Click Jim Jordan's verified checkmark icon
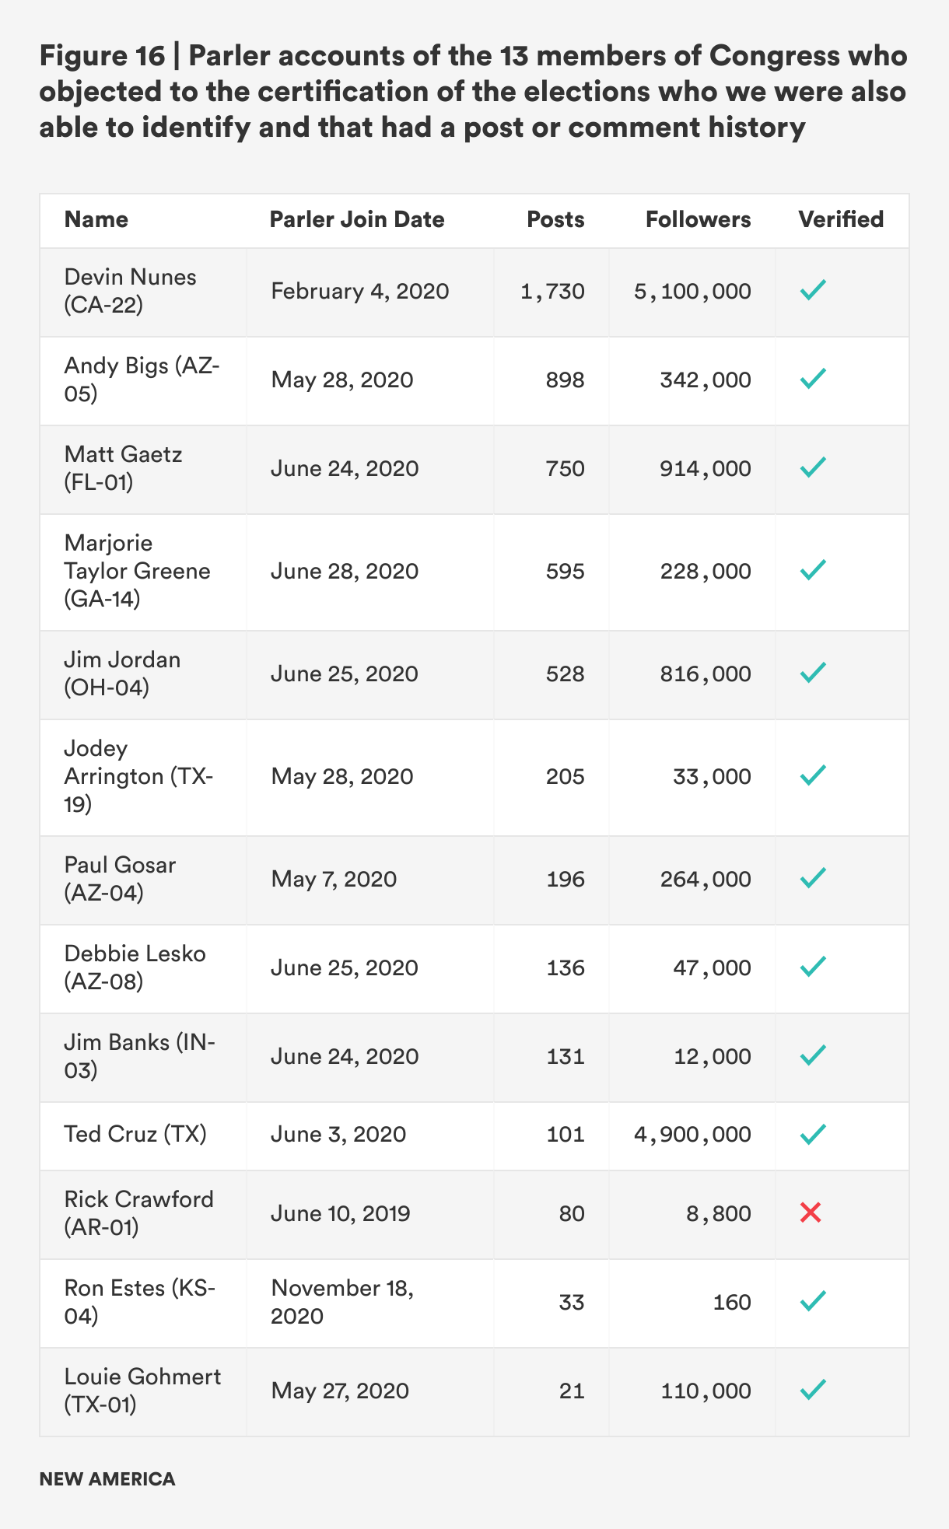 point(812,674)
